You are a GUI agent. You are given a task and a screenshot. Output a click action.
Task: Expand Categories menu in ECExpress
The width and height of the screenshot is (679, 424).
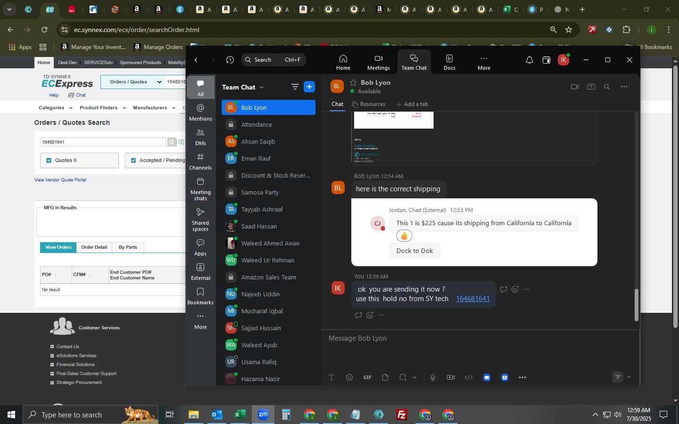pyautogui.click(x=55, y=108)
